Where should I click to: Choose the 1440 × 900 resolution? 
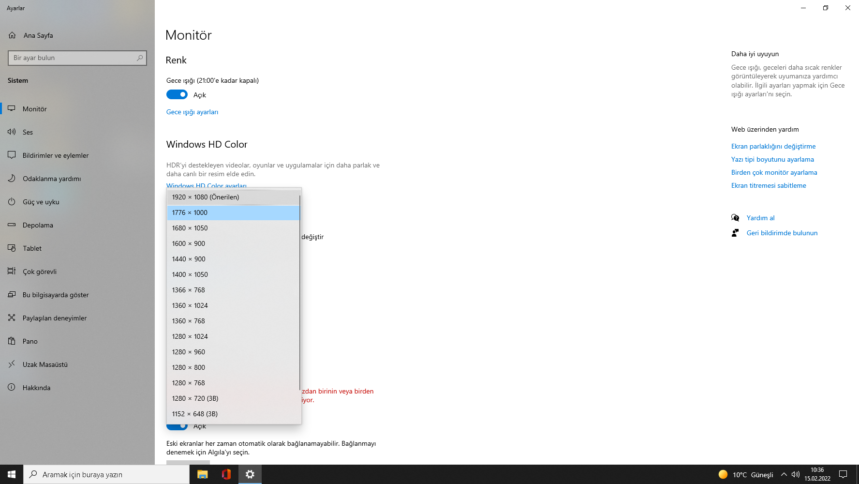coord(234,259)
